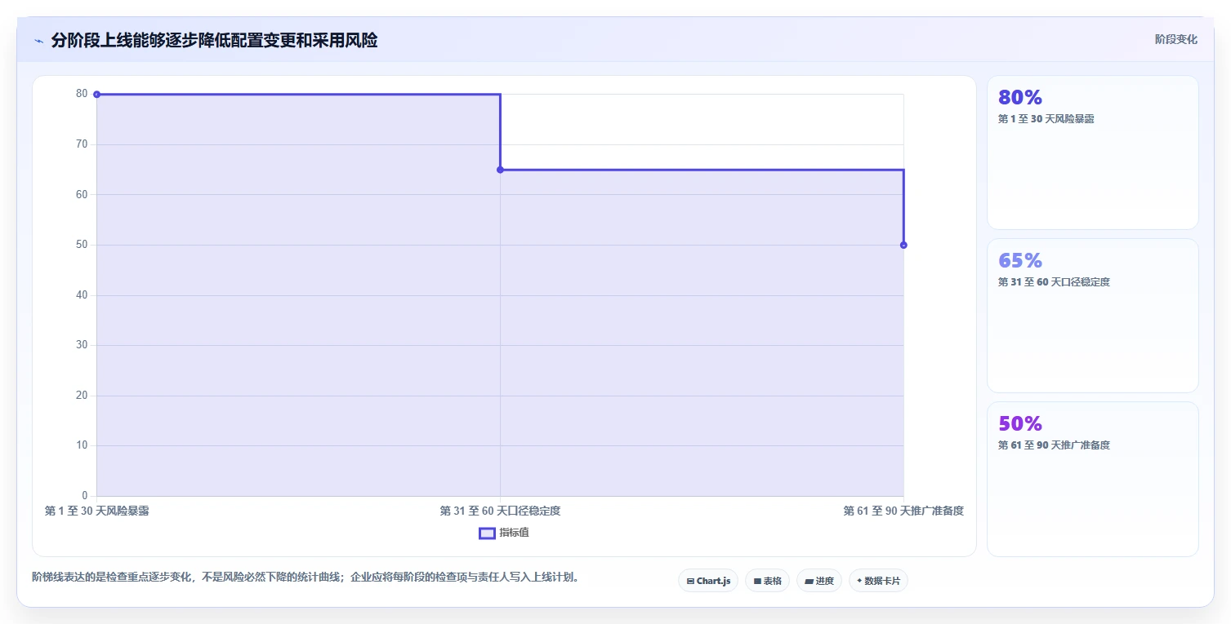Click x-axis label 第 31 至 60 天口径稳定度

coord(500,511)
